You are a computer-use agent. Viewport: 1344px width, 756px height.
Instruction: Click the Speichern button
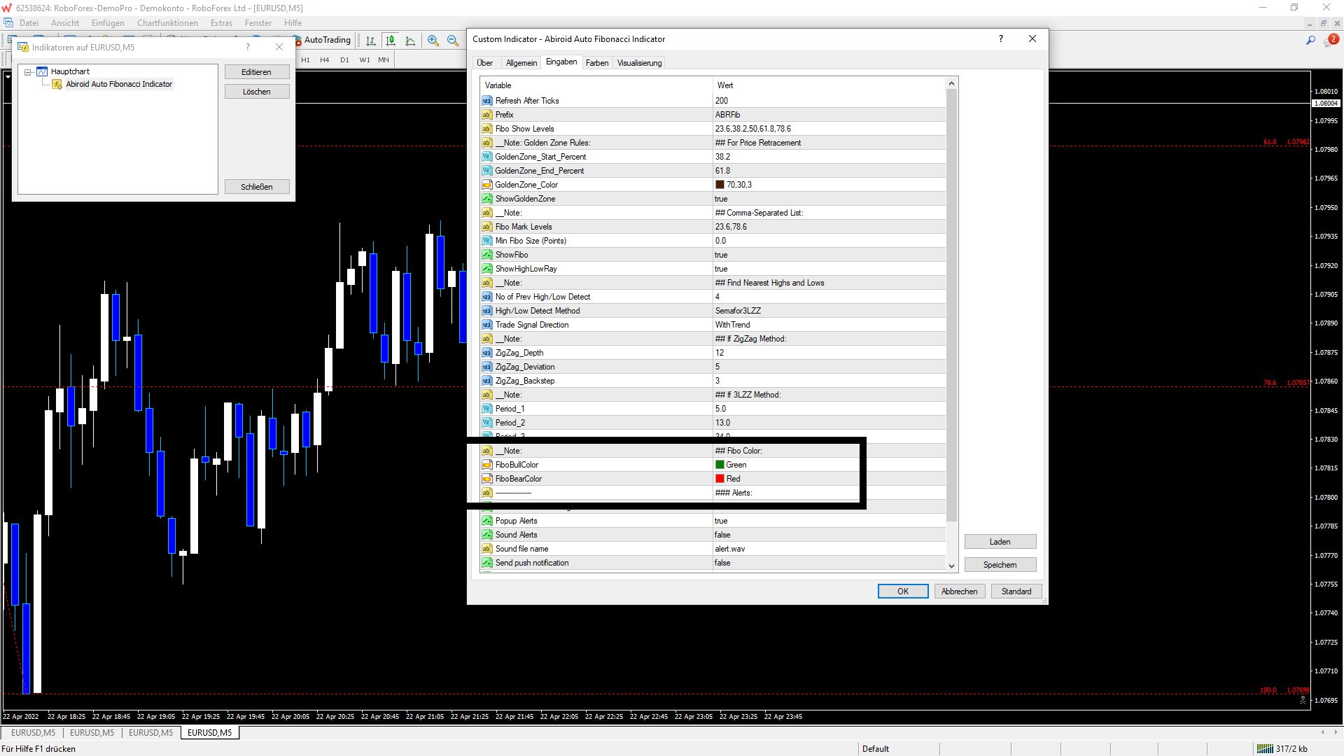pos(1000,565)
